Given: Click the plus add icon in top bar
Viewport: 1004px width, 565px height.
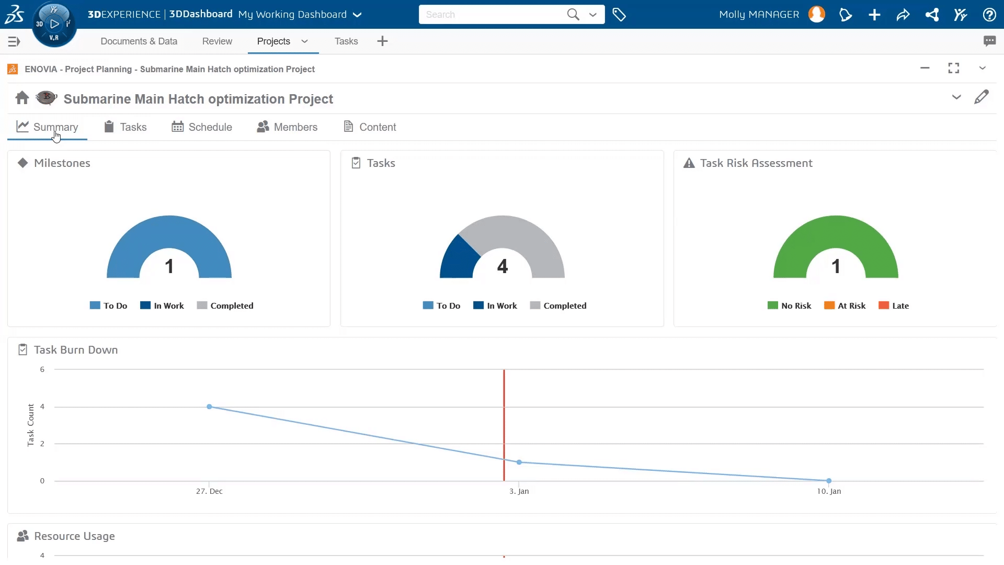Looking at the screenshot, I should pyautogui.click(x=874, y=15).
